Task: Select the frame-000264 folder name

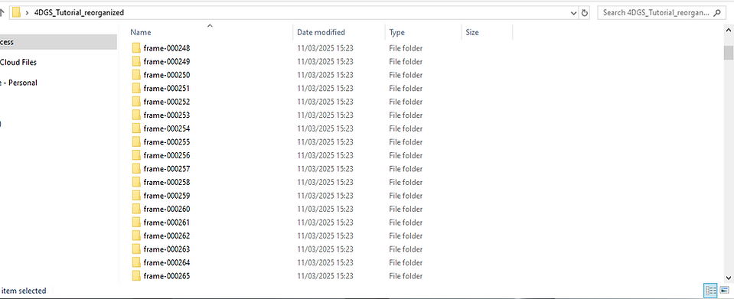Action: point(167,262)
